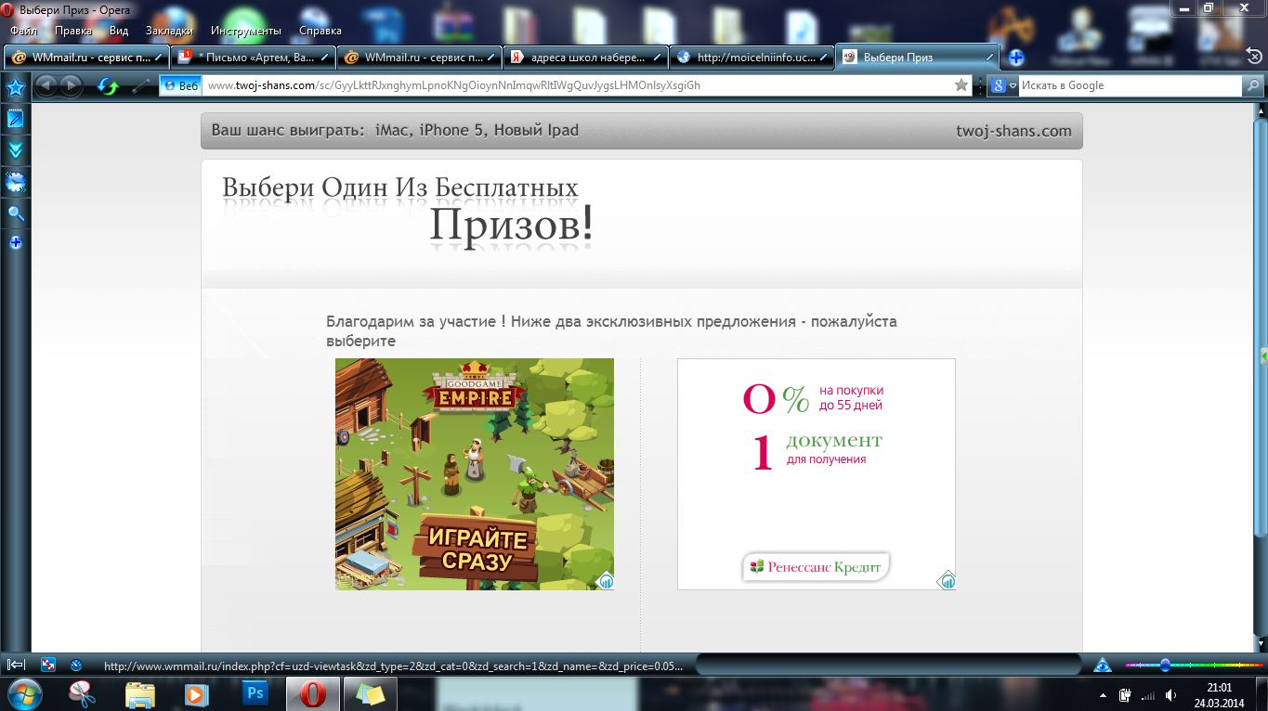This screenshot has width=1268, height=711.
Task: Open the Закладки menu
Action: point(169,31)
